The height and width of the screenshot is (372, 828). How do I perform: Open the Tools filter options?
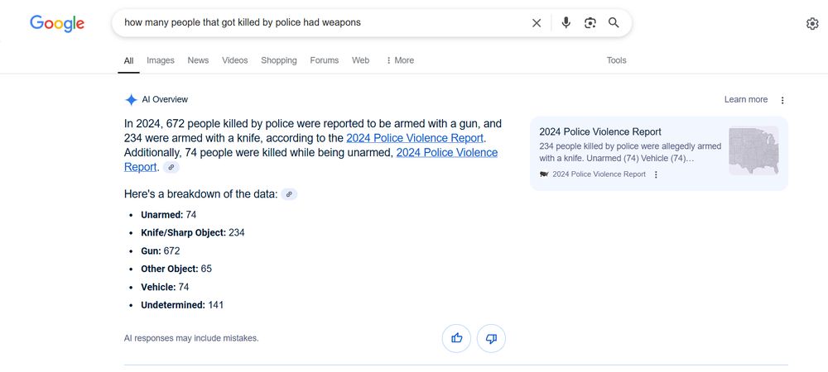tap(616, 60)
